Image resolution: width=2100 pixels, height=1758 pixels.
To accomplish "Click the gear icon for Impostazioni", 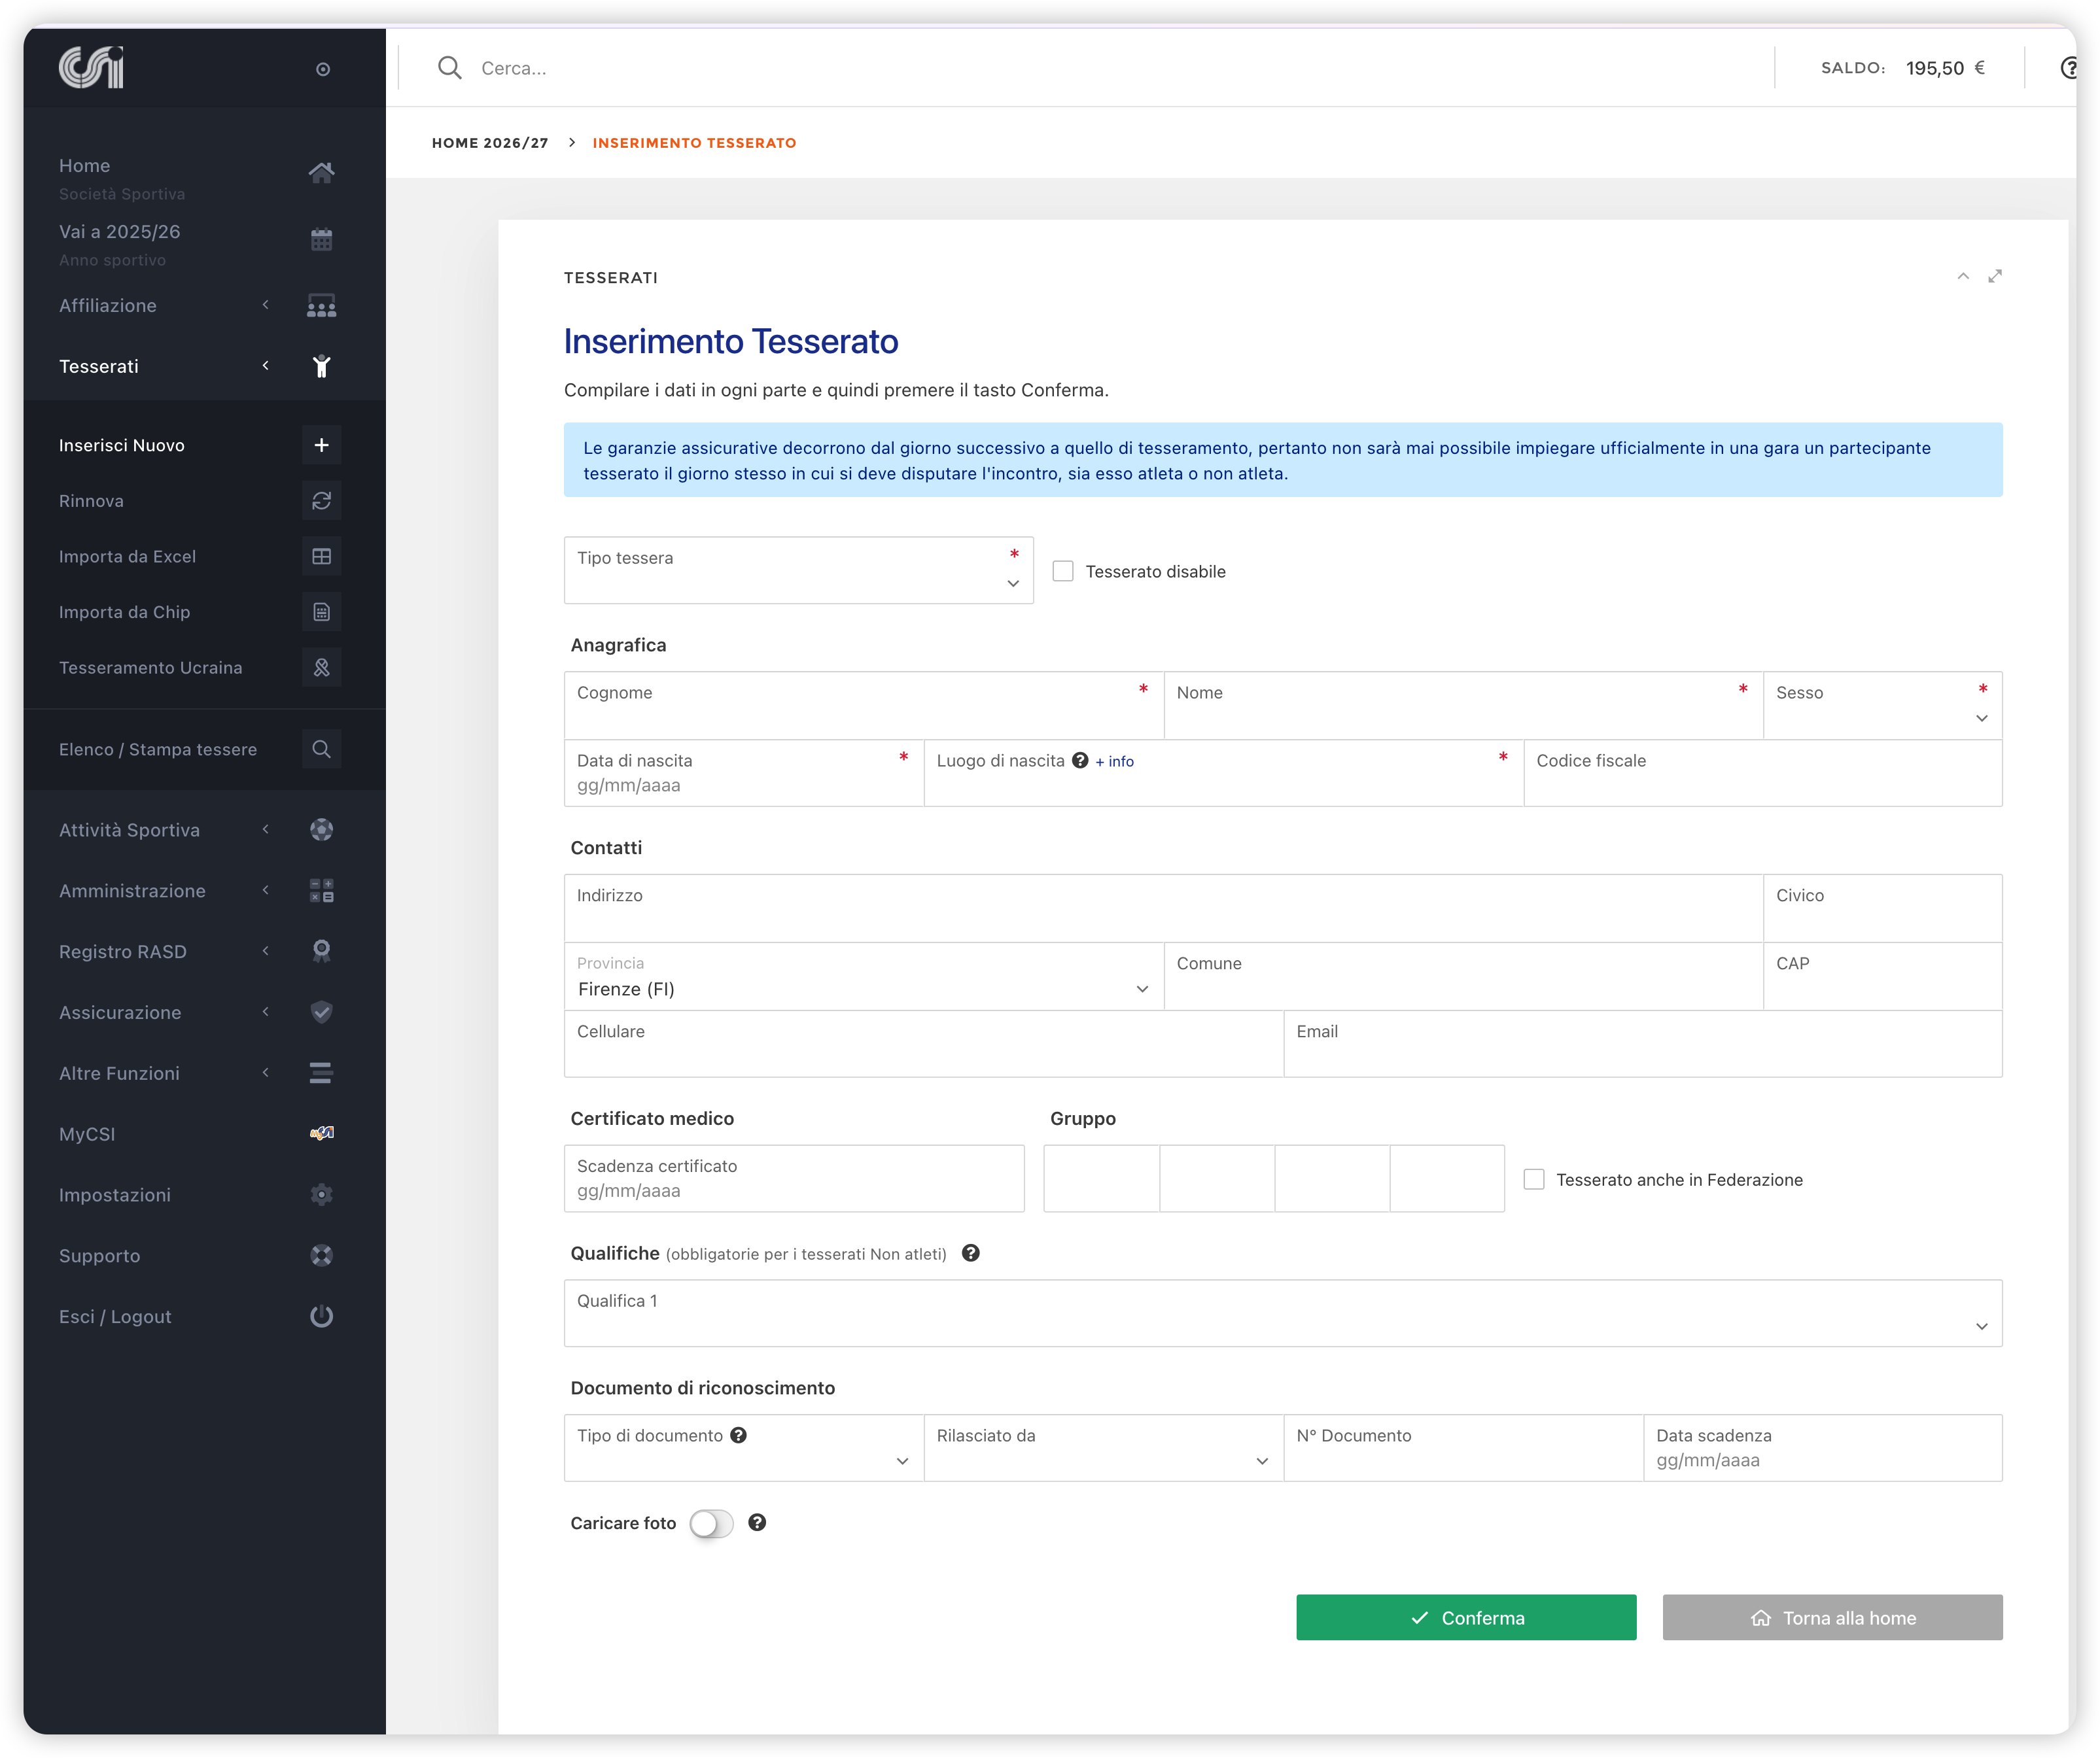I will (321, 1194).
